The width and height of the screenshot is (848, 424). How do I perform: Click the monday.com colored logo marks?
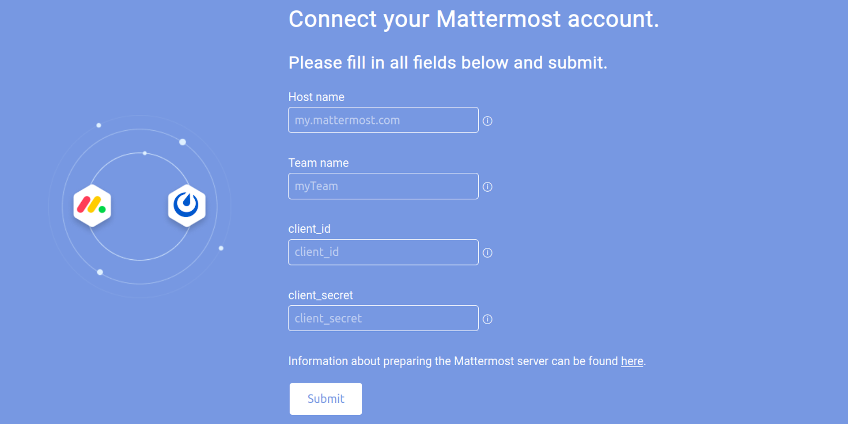pos(92,205)
